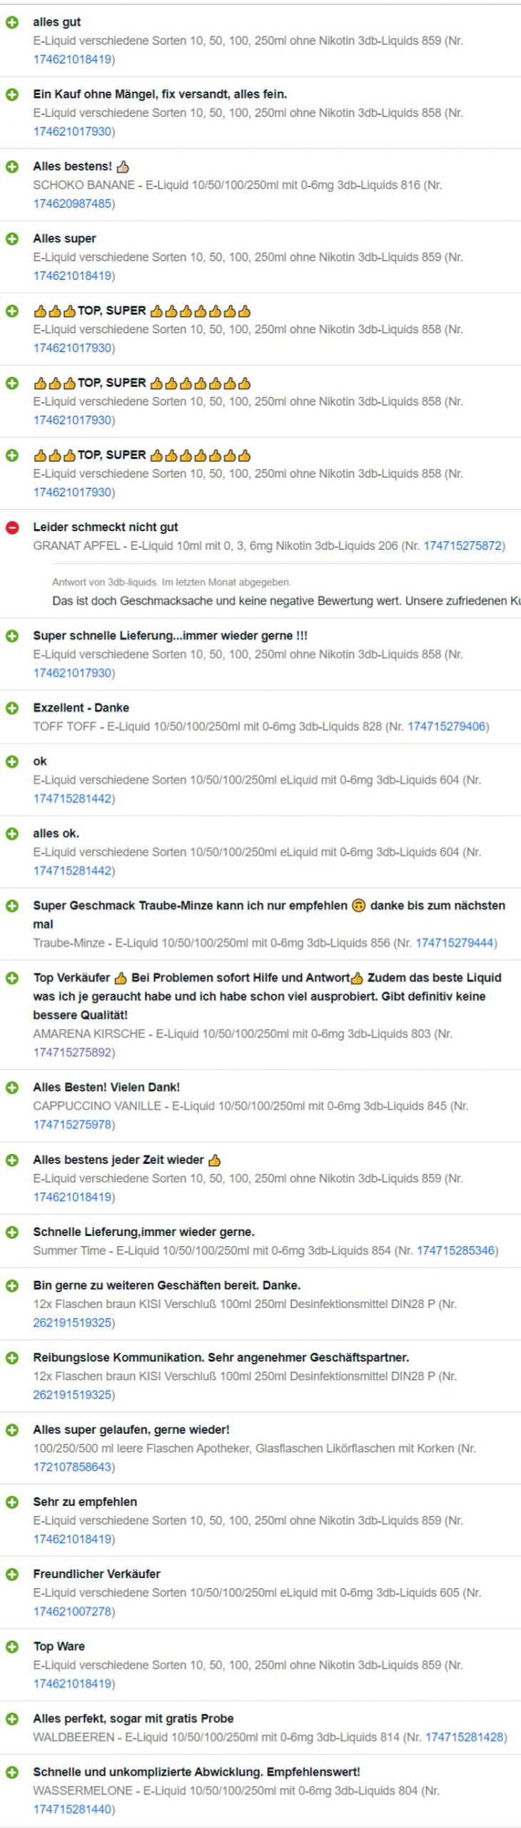The height and width of the screenshot is (1828, 521).
Task: Open item link 174715281440 for Wassermelone
Action: [x=72, y=1809]
